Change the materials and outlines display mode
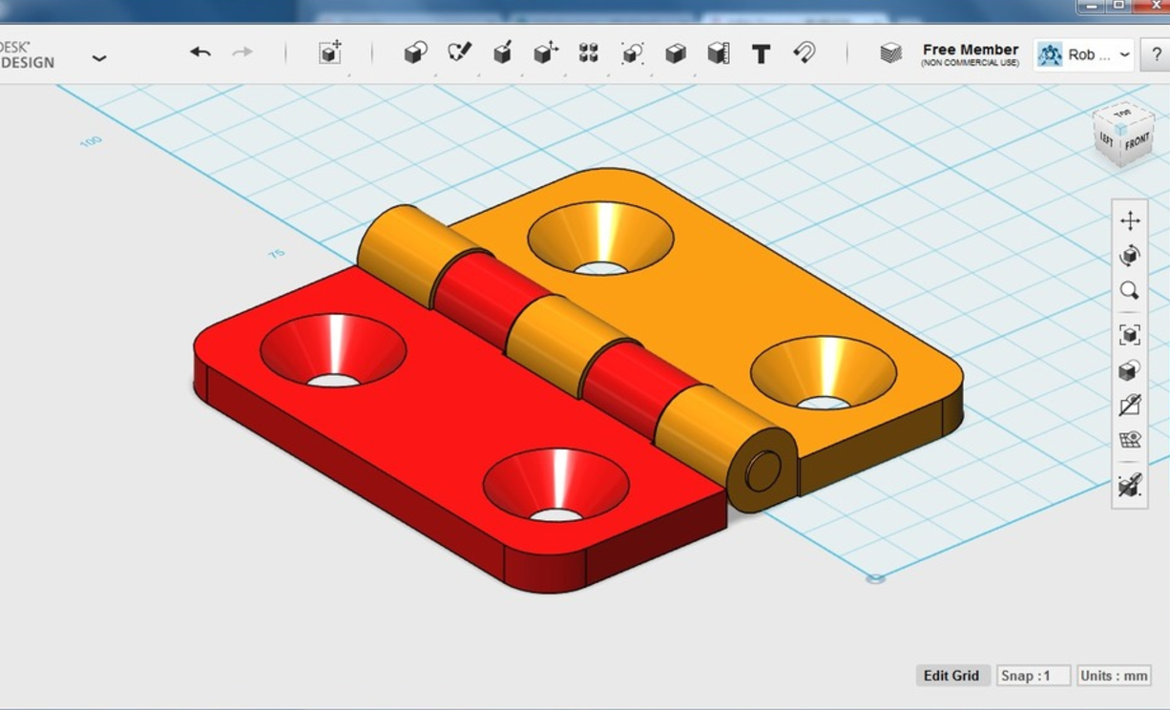1170x710 pixels. [x=1130, y=370]
